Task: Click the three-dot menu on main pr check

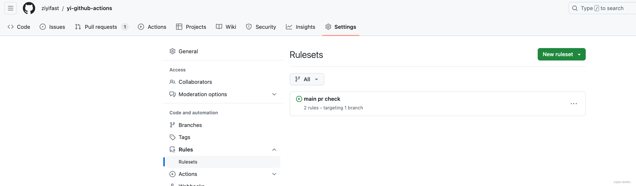Action: [x=574, y=104]
